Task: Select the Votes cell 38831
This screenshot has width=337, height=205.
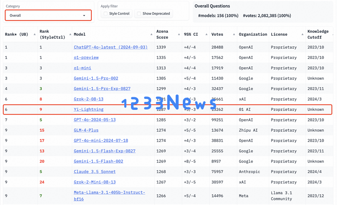Action: pos(217,141)
